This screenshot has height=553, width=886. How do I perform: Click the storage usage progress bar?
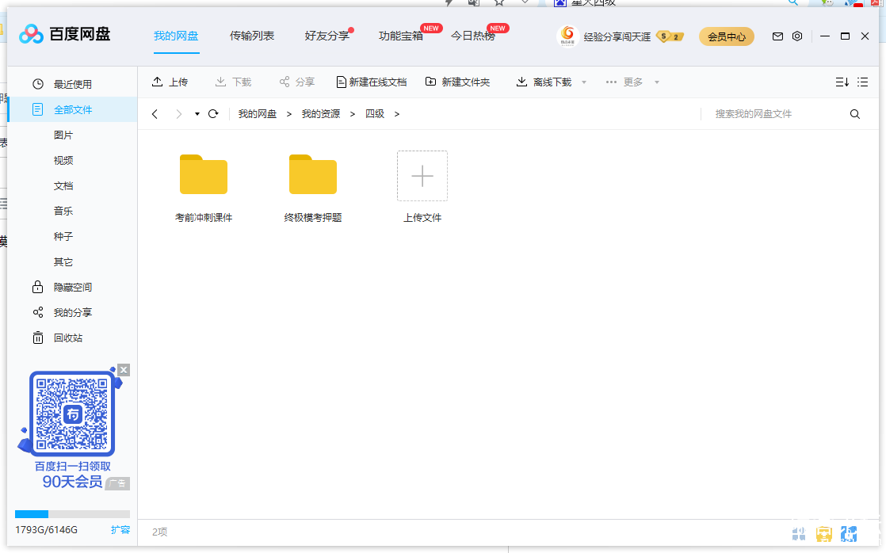72,514
